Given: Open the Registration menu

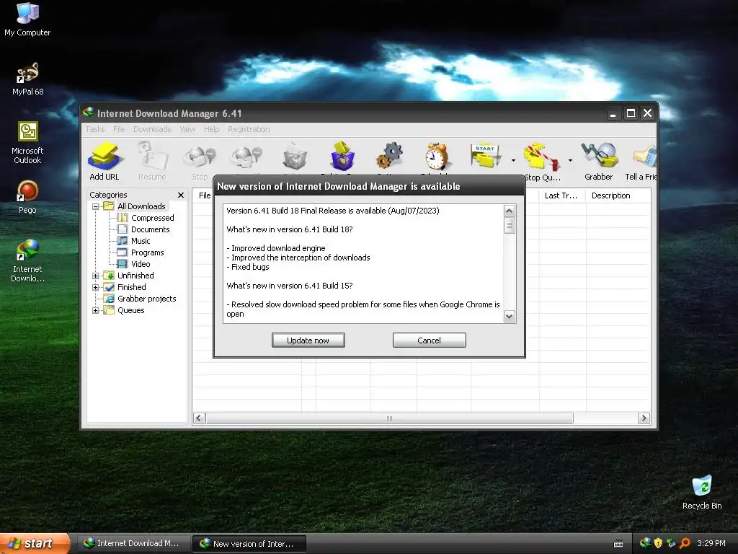Looking at the screenshot, I should (x=249, y=129).
